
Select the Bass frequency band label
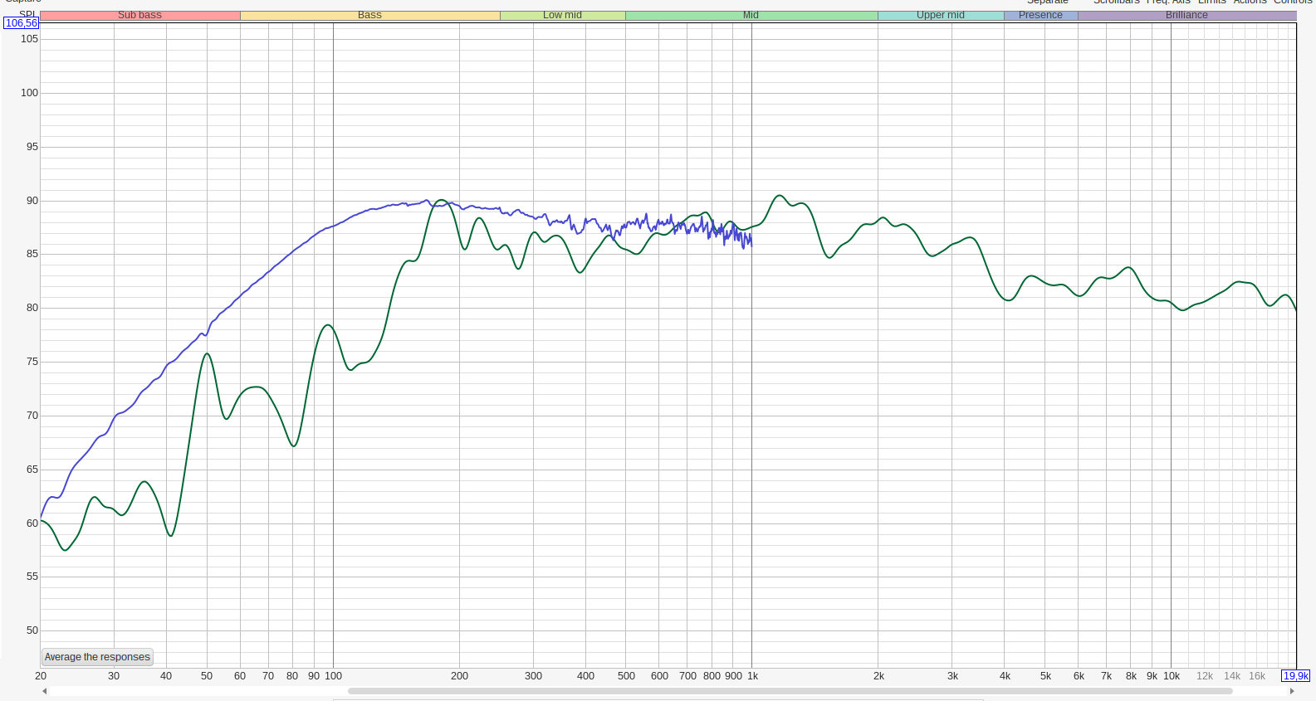[369, 15]
